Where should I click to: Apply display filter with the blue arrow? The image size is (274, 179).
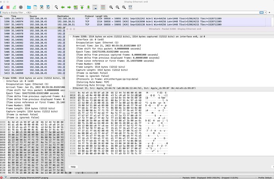tap(261, 13)
